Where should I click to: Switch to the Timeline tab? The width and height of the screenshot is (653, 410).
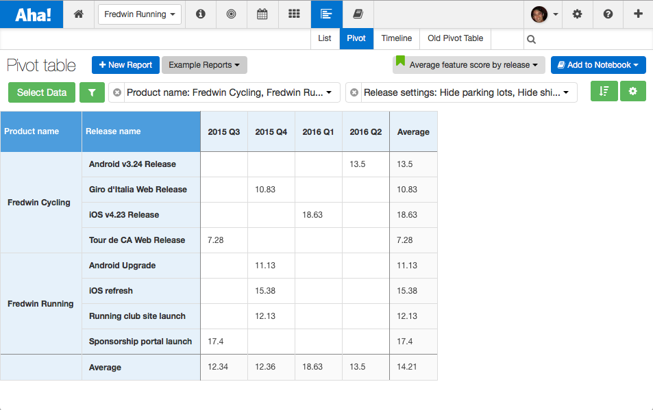(397, 38)
